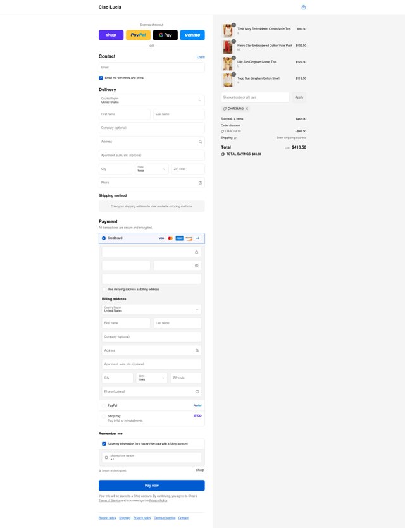Click the Mastercard icon

click(x=170, y=238)
